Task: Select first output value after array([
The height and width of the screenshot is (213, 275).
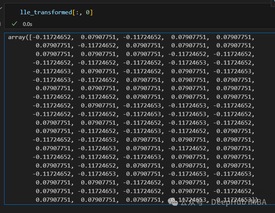Action: (x=52, y=37)
